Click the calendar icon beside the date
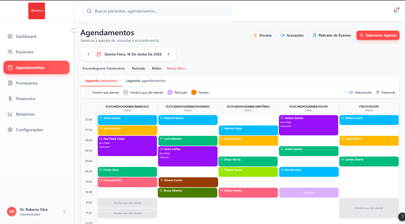Viewport: 405px width, 224px height. coord(99,54)
